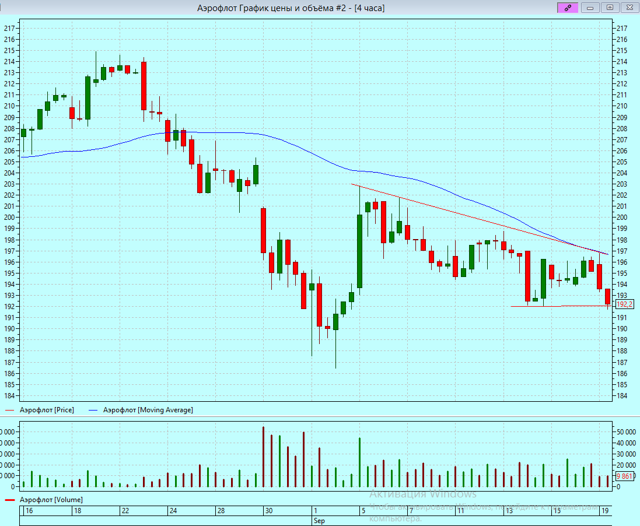Close the Аэрофлот chart window
640x526 pixels.
[629, 8]
